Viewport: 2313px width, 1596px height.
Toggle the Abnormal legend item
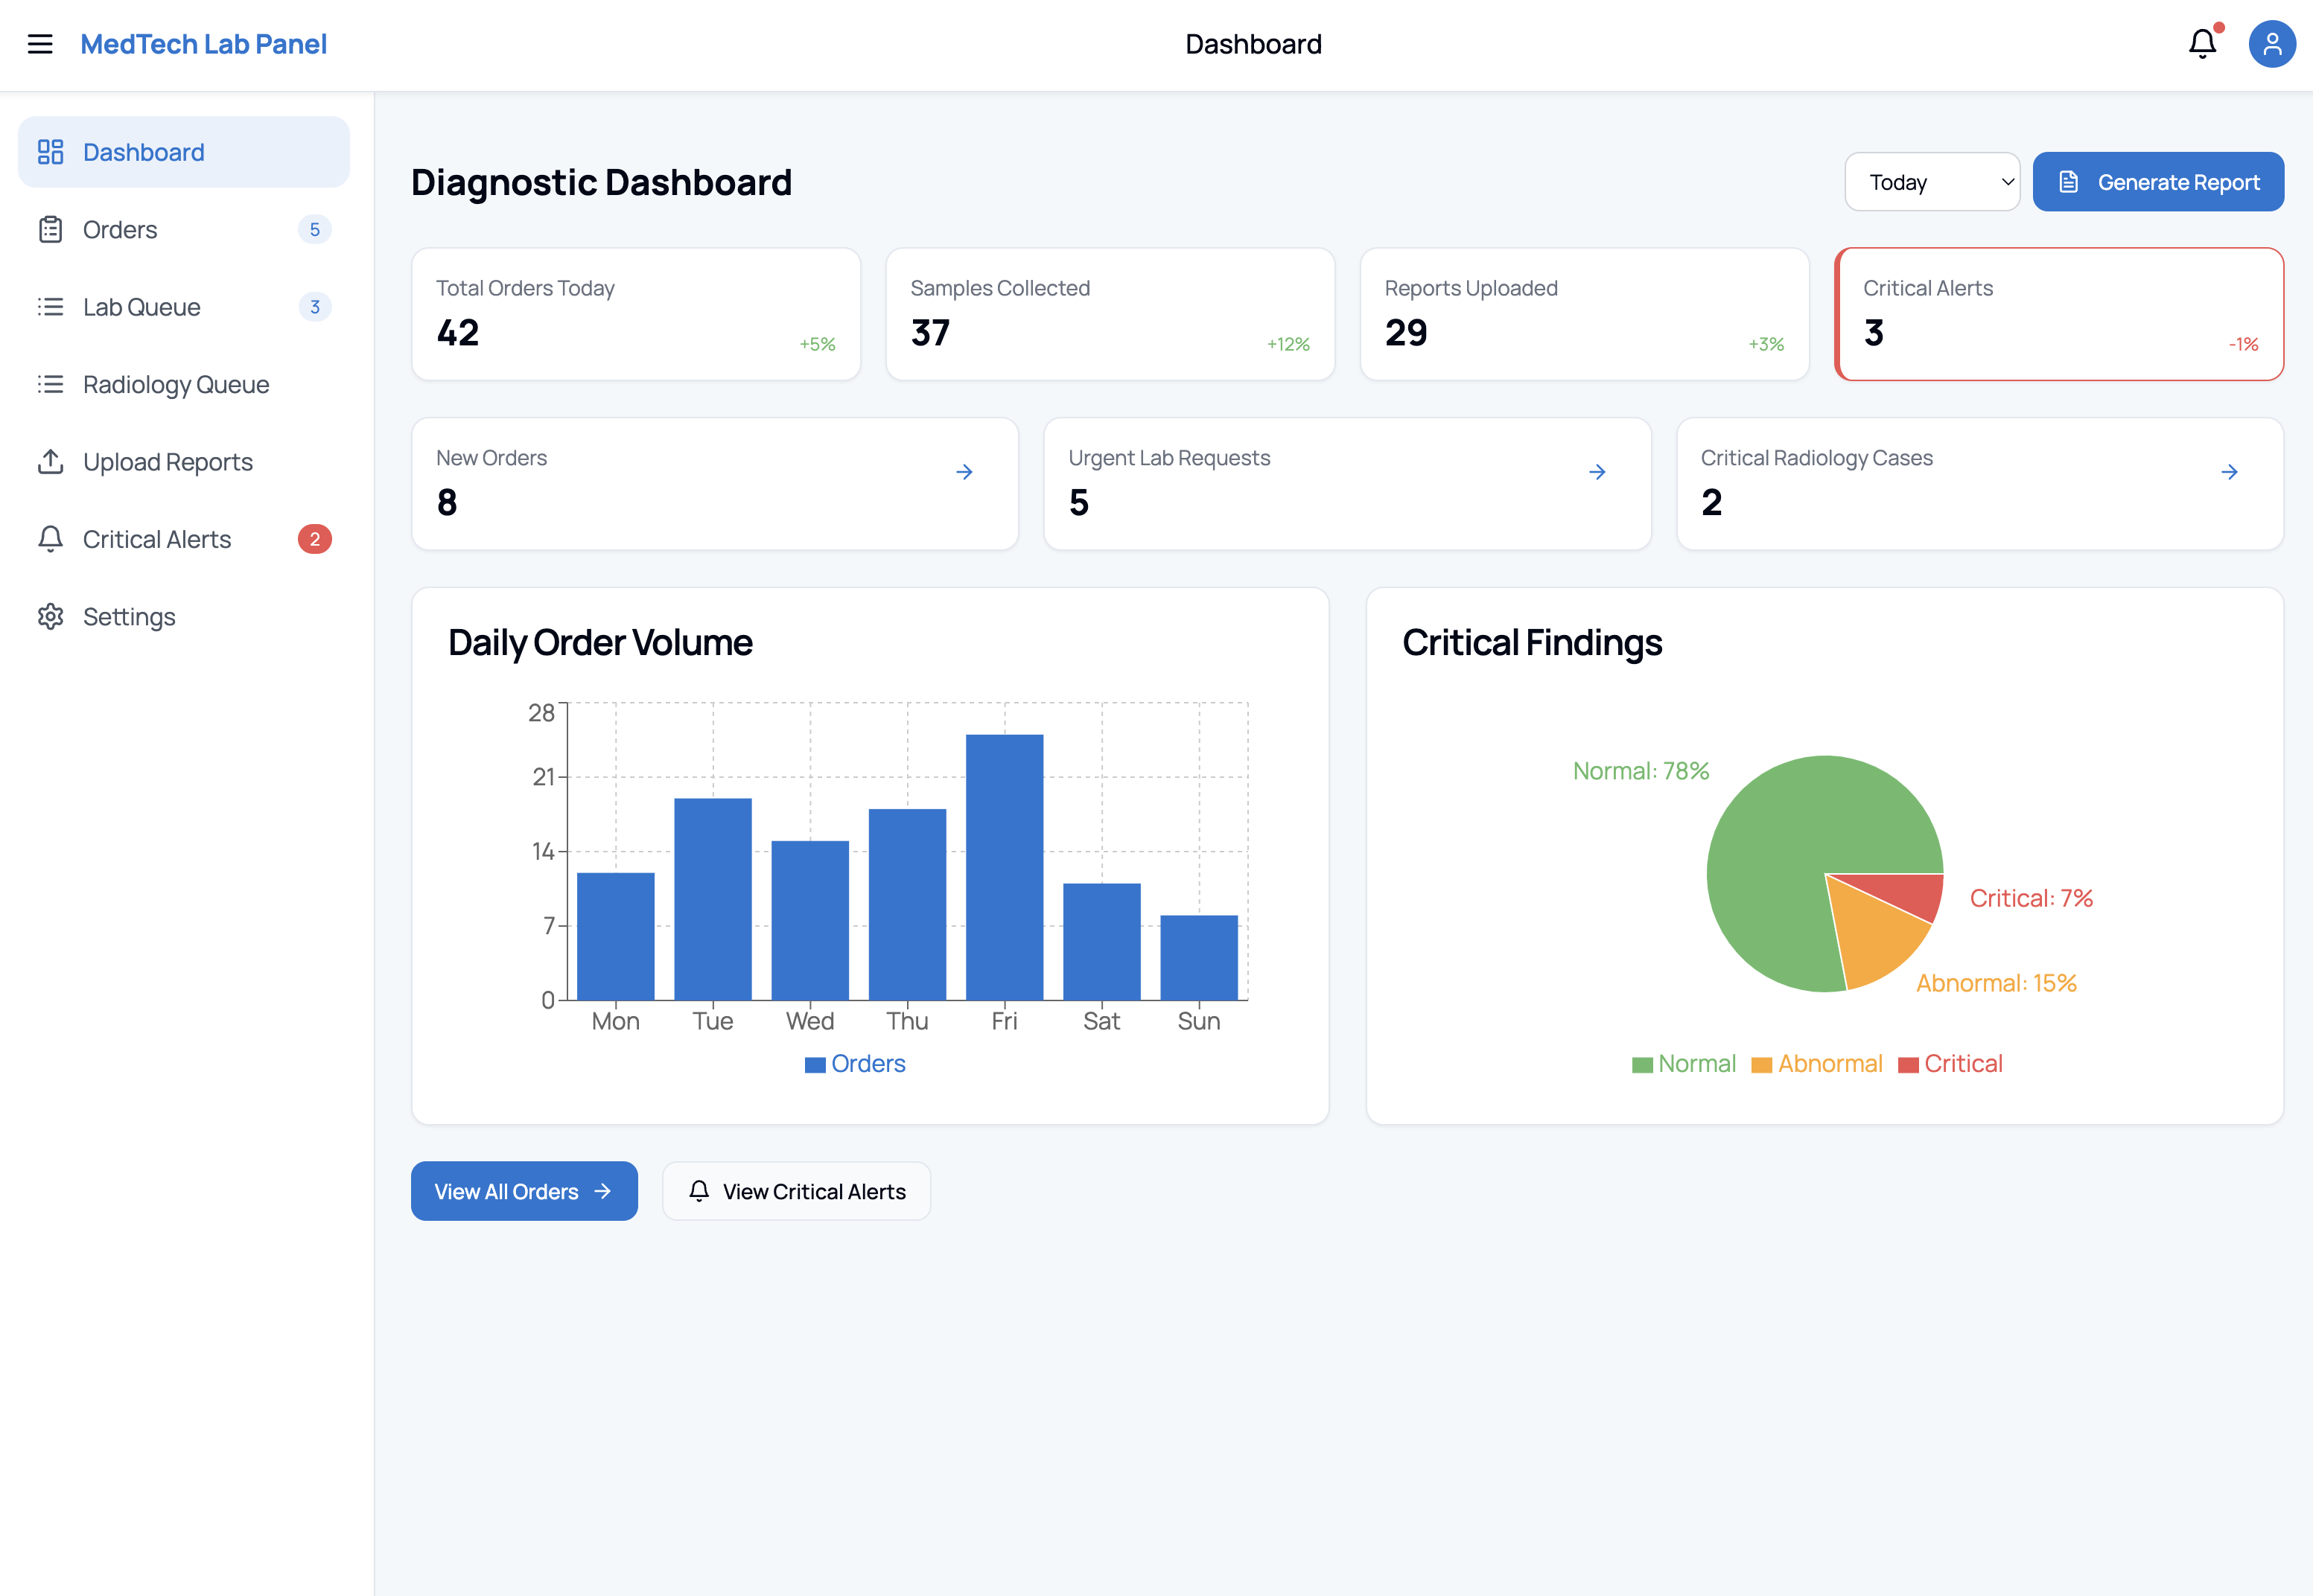click(1818, 1064)
